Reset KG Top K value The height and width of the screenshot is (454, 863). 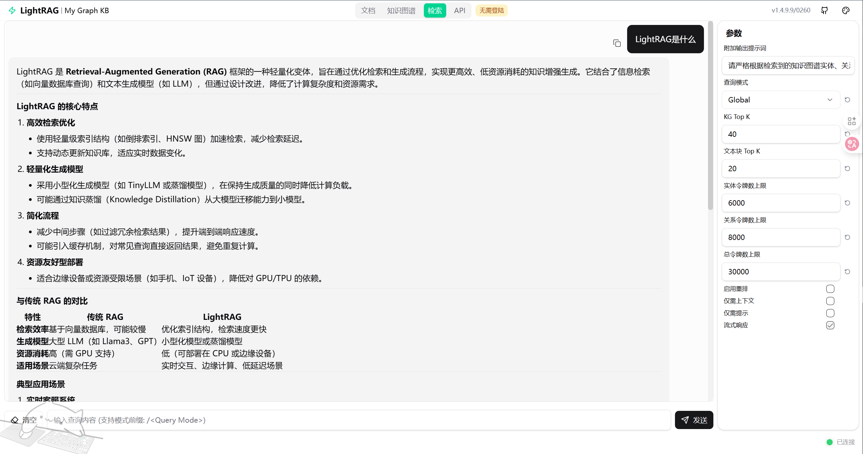click(x=847, y=134)
